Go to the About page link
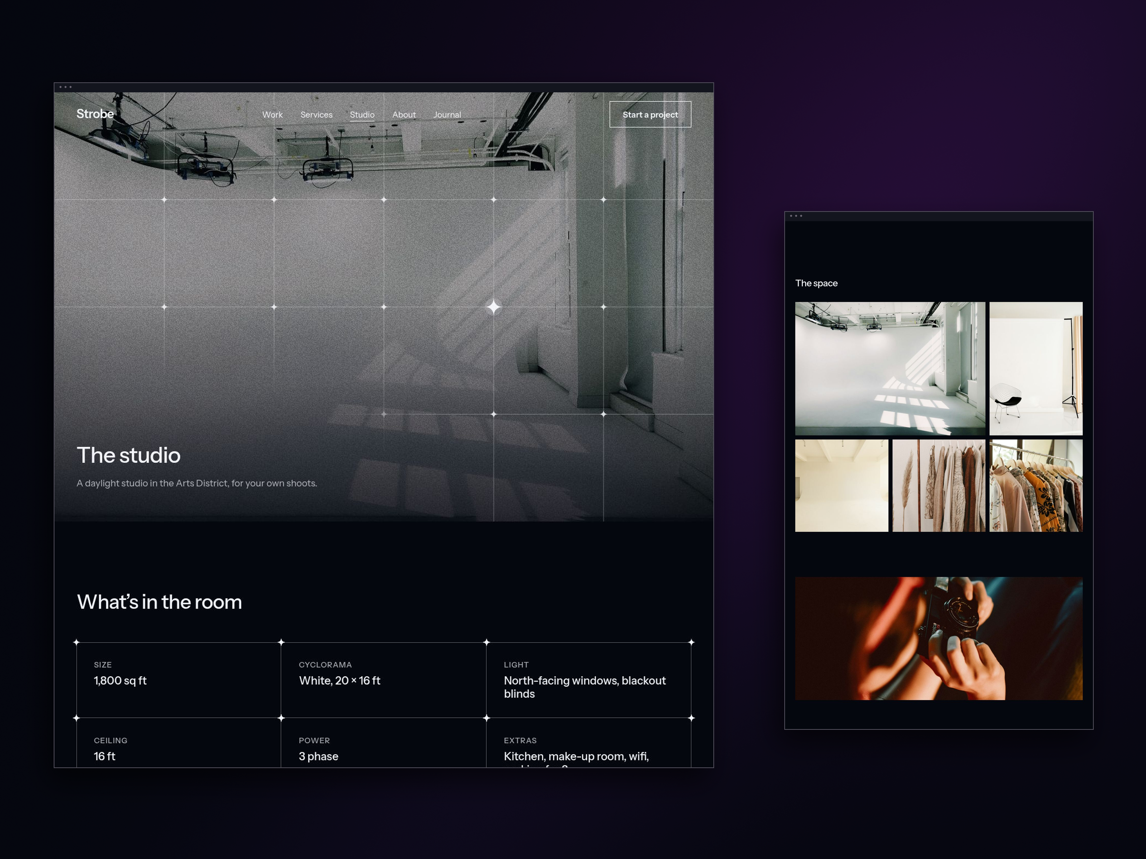Screen dimensions: 1146x859 click(x=404, y=115)
